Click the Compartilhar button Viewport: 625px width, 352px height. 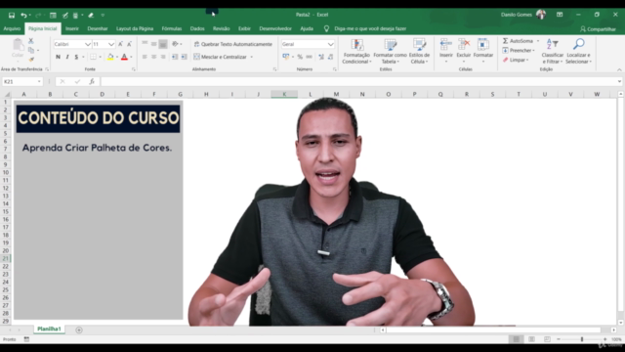tap(598, 29)
